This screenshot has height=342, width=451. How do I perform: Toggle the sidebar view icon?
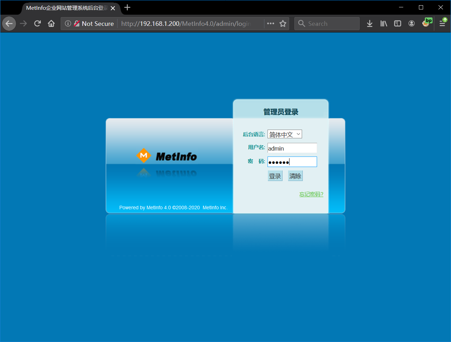pos(398,23)
